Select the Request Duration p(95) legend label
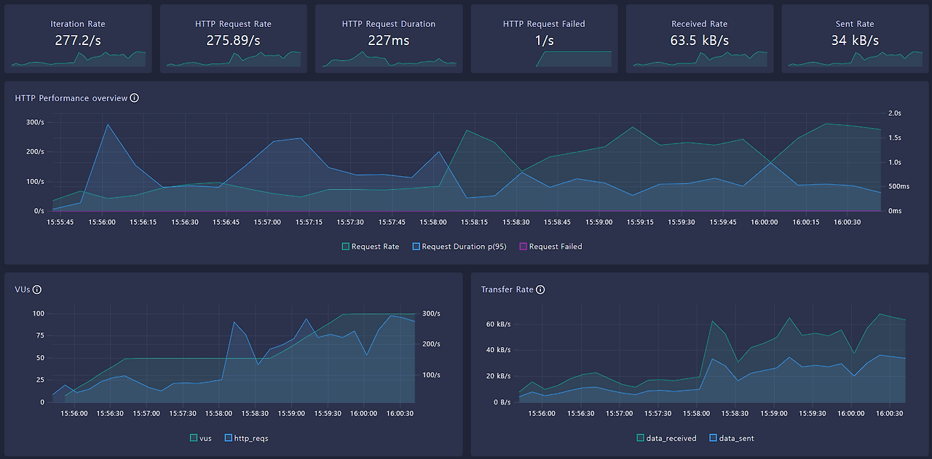Screen dimensions: 932x459 pyautogui.click(x=464, y=247)
